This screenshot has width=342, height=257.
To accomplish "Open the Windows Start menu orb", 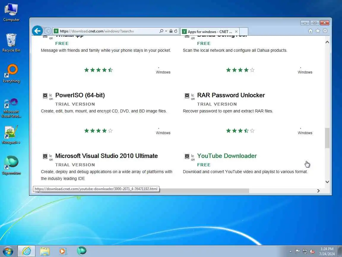I will [8, 251].
